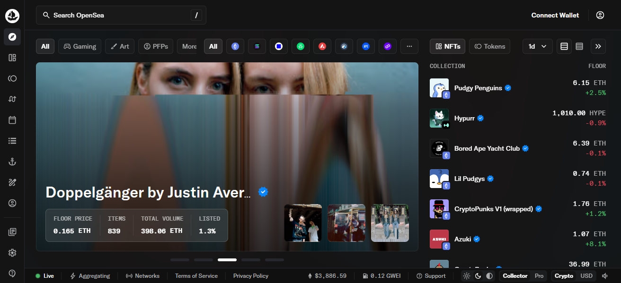
Task: Select the Gaming category tab
Action: pyautogui.click(x=80, y=46)
